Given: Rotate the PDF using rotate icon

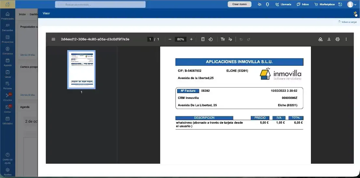Looking at the screenshot, I should [211, 39].
